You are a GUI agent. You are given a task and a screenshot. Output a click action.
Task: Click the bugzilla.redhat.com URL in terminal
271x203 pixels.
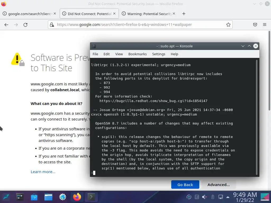point(153,101)
